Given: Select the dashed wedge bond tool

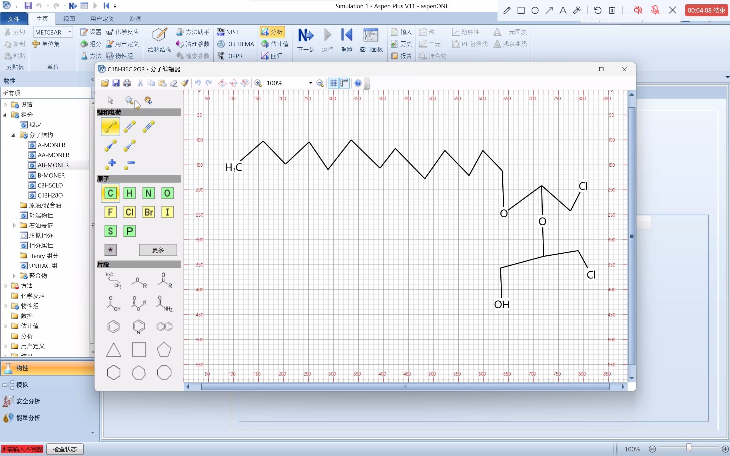Looking at the screenshot, I should [x=129, y=145].
